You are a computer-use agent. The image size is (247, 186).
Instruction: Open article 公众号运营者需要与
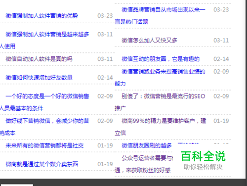pyautogui.click(x=147, y=158)
